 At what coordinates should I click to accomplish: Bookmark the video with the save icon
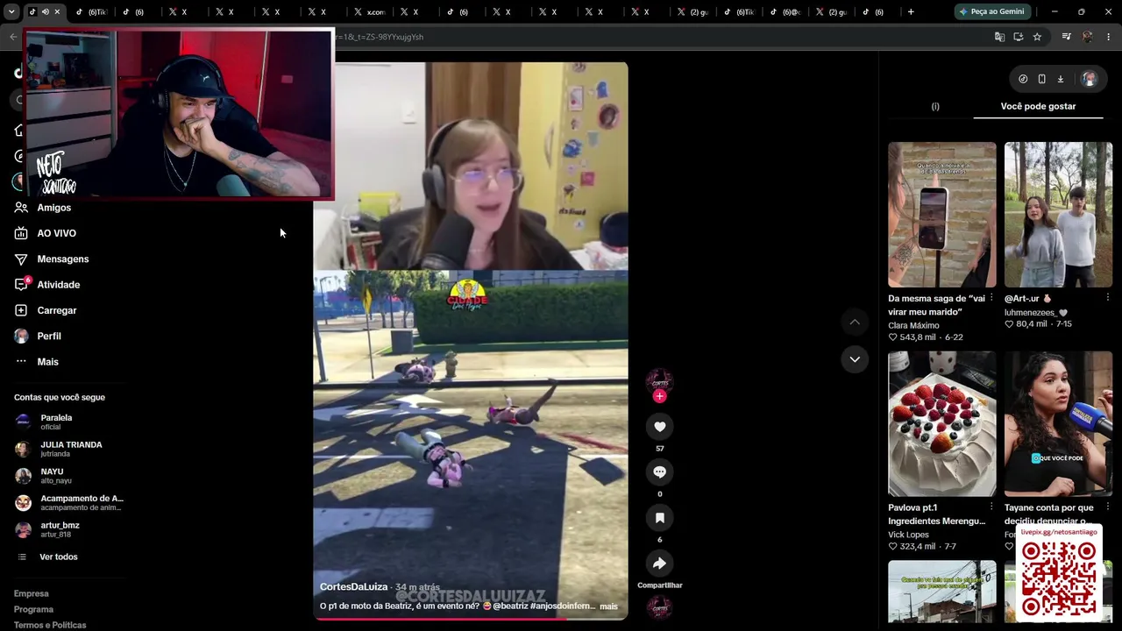(x=660, y=518)
